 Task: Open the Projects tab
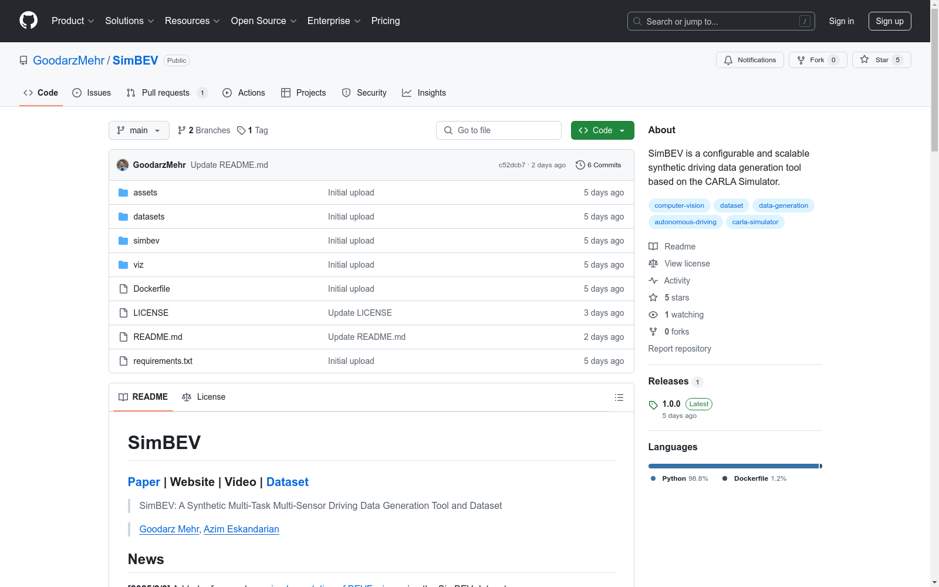tap(303, 93)
